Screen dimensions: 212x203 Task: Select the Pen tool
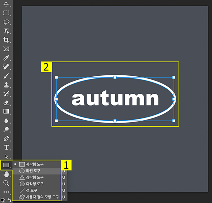6,139
